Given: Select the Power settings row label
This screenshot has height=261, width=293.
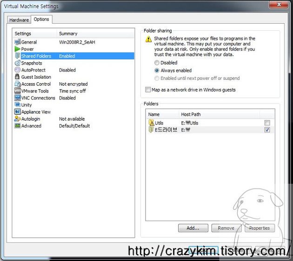Looking at the screenshot, I should point(27,49).
